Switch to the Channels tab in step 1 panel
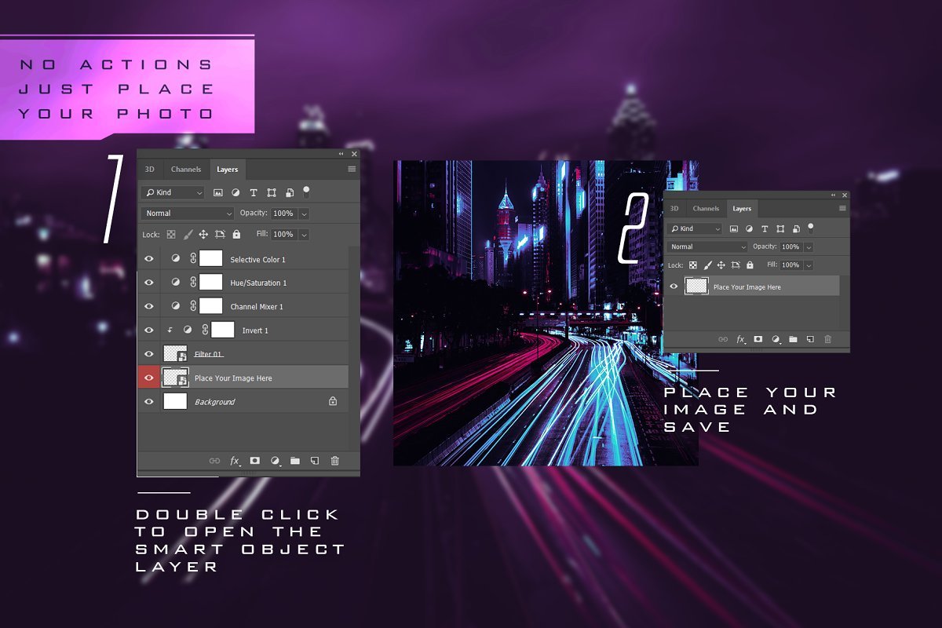942x628 pixels. click(186, 170)
